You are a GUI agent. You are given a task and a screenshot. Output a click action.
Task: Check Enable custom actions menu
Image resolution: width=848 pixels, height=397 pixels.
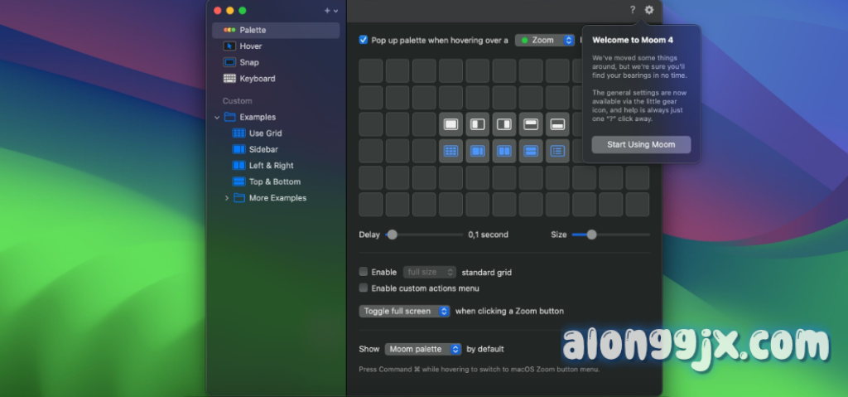[x=364, y=288]
